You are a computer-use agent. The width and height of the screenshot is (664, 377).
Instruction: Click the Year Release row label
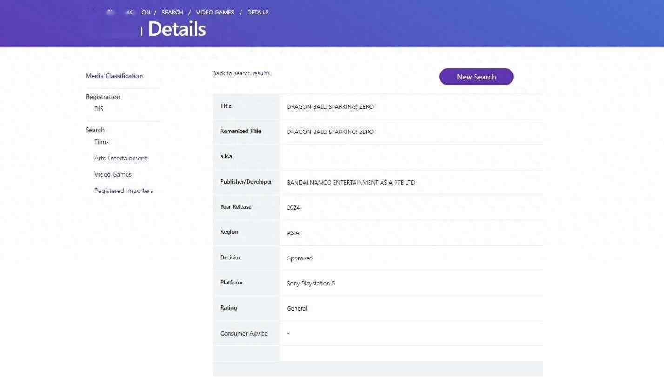click(236, 206)
